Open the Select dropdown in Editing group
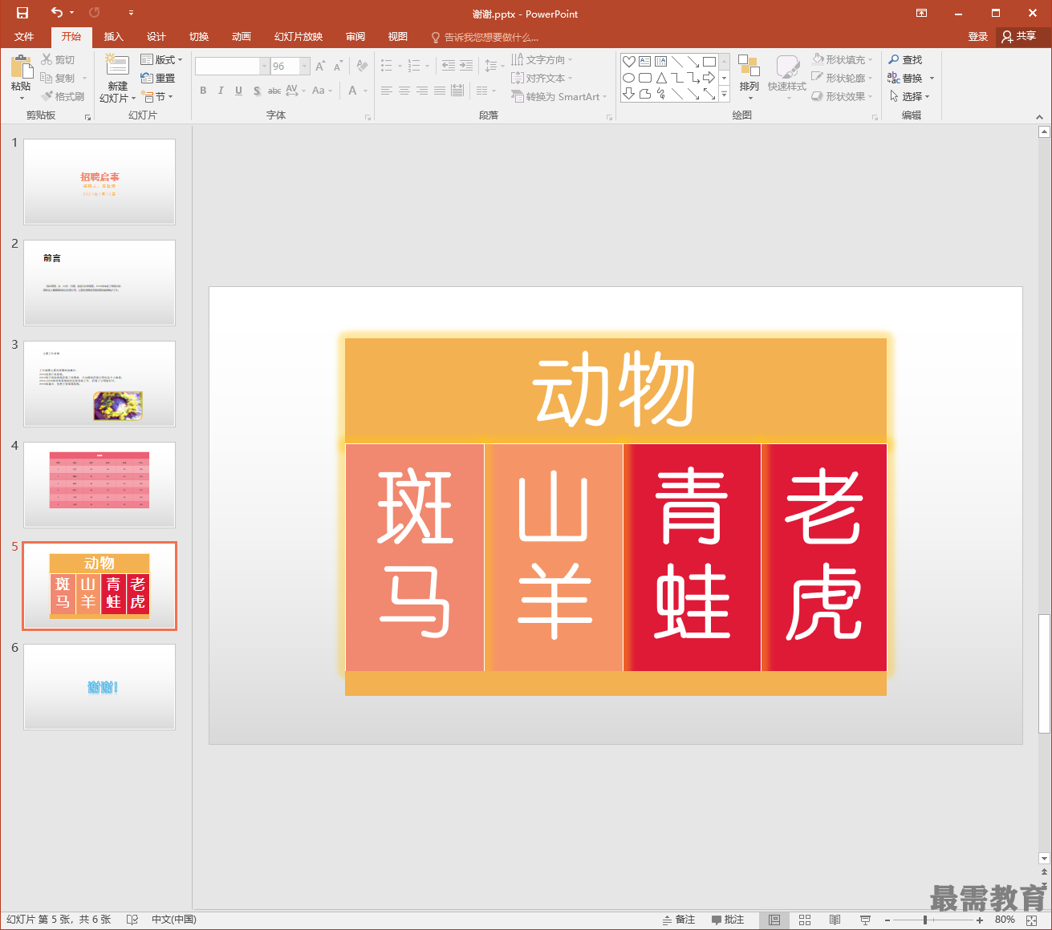 tap(910, 97)
